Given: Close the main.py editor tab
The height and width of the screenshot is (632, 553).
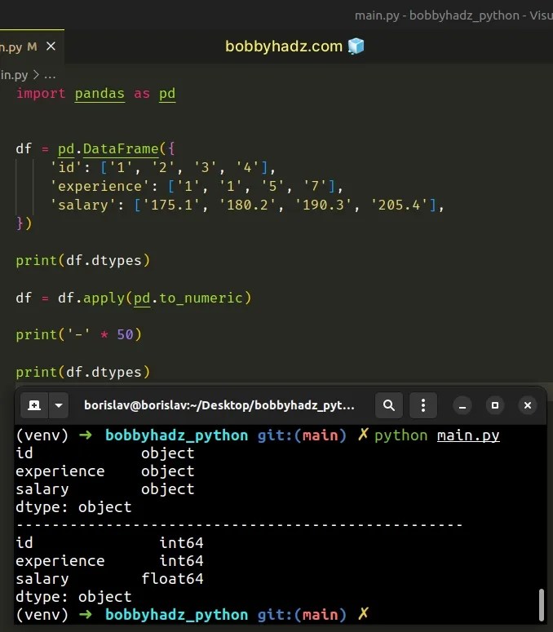Looking at the screenshot, I should (x=51, y=46).
